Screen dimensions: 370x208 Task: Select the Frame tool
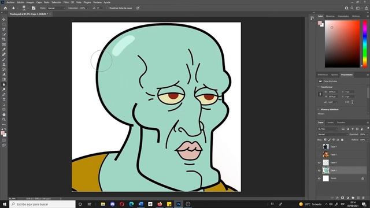4,44
